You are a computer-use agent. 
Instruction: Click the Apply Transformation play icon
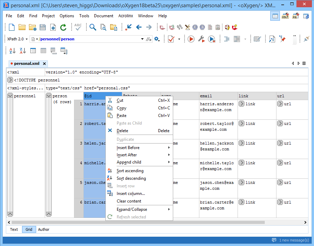tap(191, 39)
